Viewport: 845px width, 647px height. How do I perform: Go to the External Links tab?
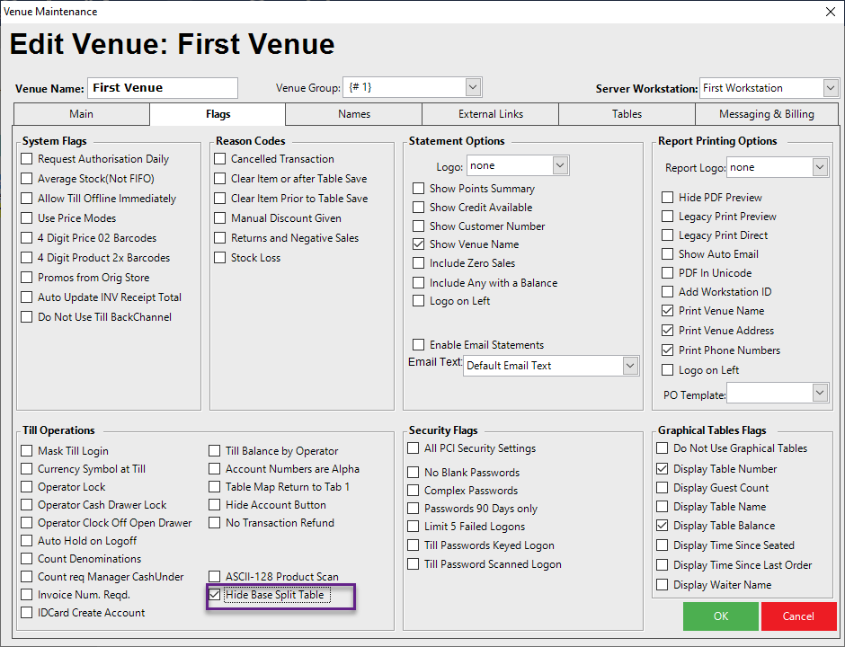(x=490, y=114)
